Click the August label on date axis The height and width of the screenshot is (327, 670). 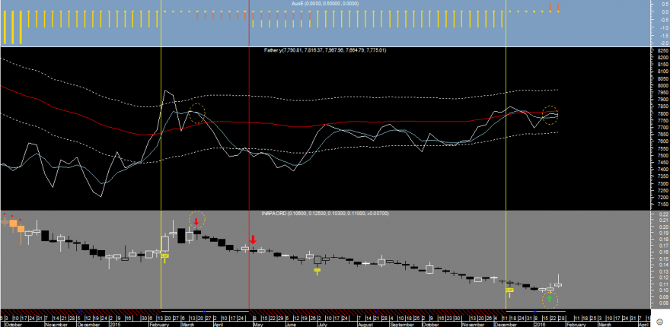pyautogui.click(x=364, y=325)
